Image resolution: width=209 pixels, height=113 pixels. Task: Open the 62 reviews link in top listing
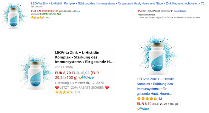point(48,18)
